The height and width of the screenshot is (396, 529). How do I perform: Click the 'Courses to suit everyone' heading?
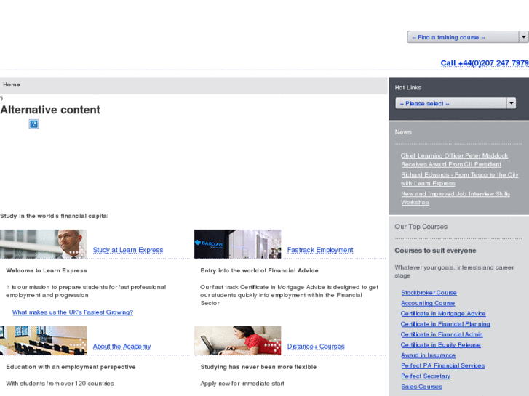tap(435, 251)
